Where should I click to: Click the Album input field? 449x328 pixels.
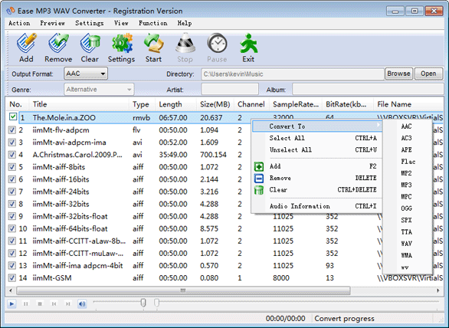pos(368,90)
